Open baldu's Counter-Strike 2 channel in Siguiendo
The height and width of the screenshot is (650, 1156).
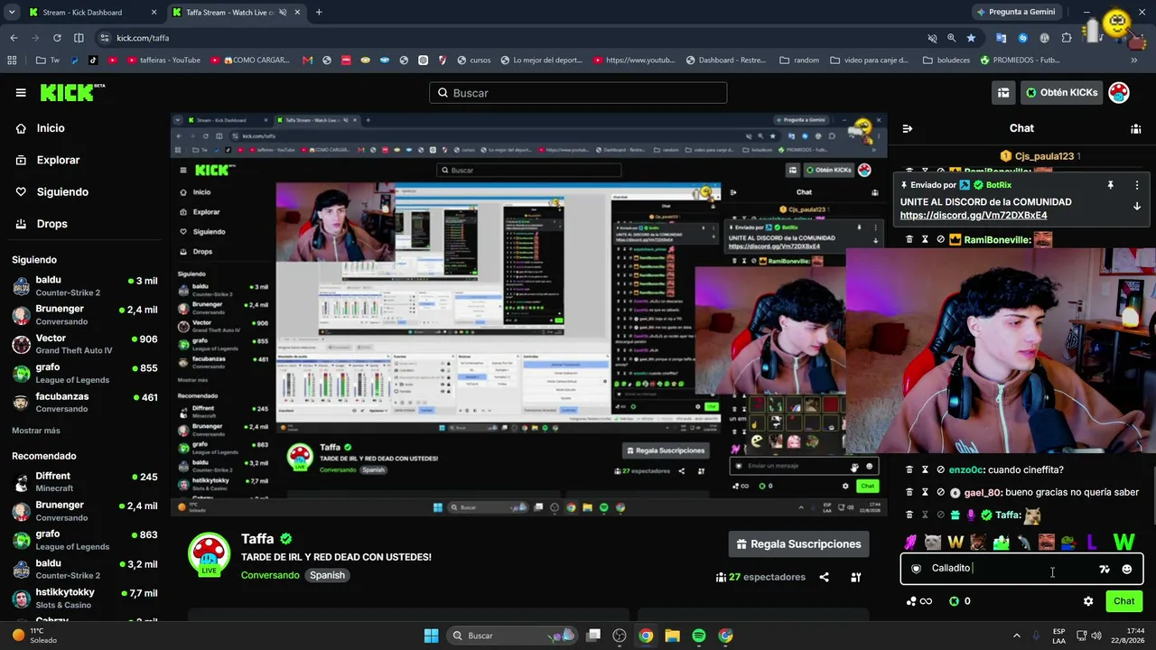coord(85,286)
